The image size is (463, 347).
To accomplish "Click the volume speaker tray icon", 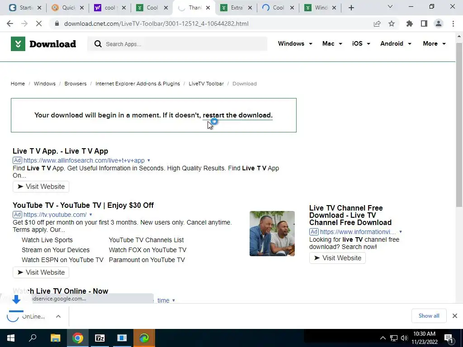I will point(404,338).
